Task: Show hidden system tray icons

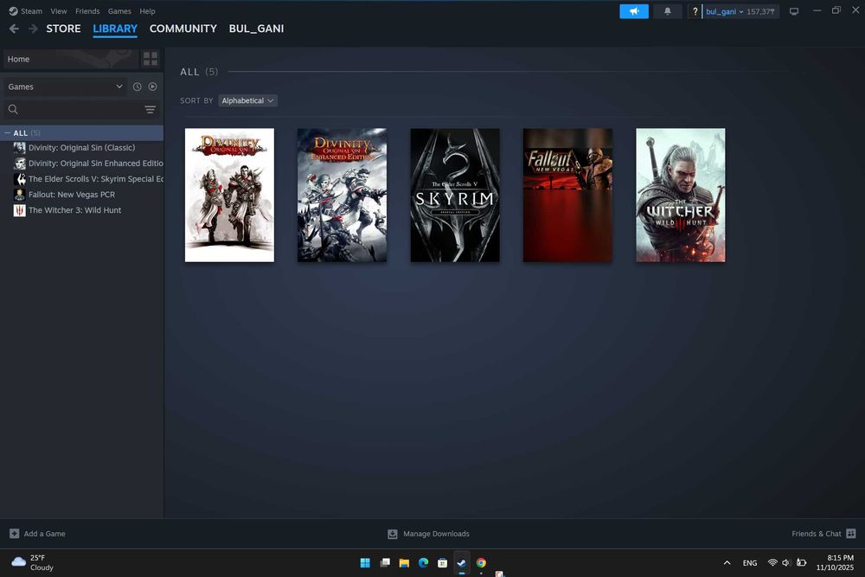Action: (x=727, y=562)
